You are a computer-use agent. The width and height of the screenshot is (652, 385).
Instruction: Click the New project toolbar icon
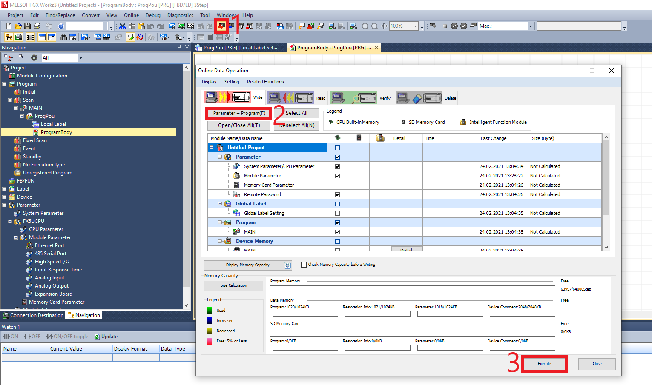[9, 26]
